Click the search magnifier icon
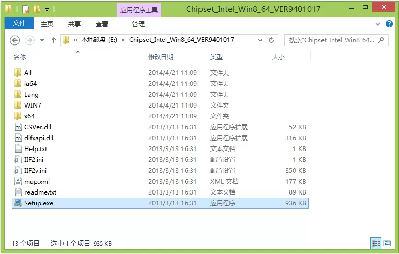Viewport: 399px width, 254px height. pyautogui.click(x=381, y=40)
